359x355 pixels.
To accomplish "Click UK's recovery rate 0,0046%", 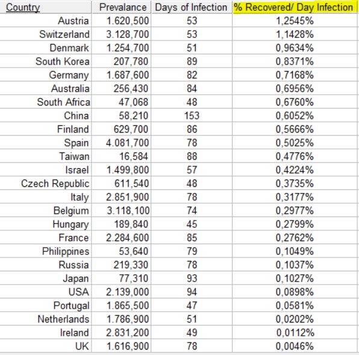I will point(295,346).
